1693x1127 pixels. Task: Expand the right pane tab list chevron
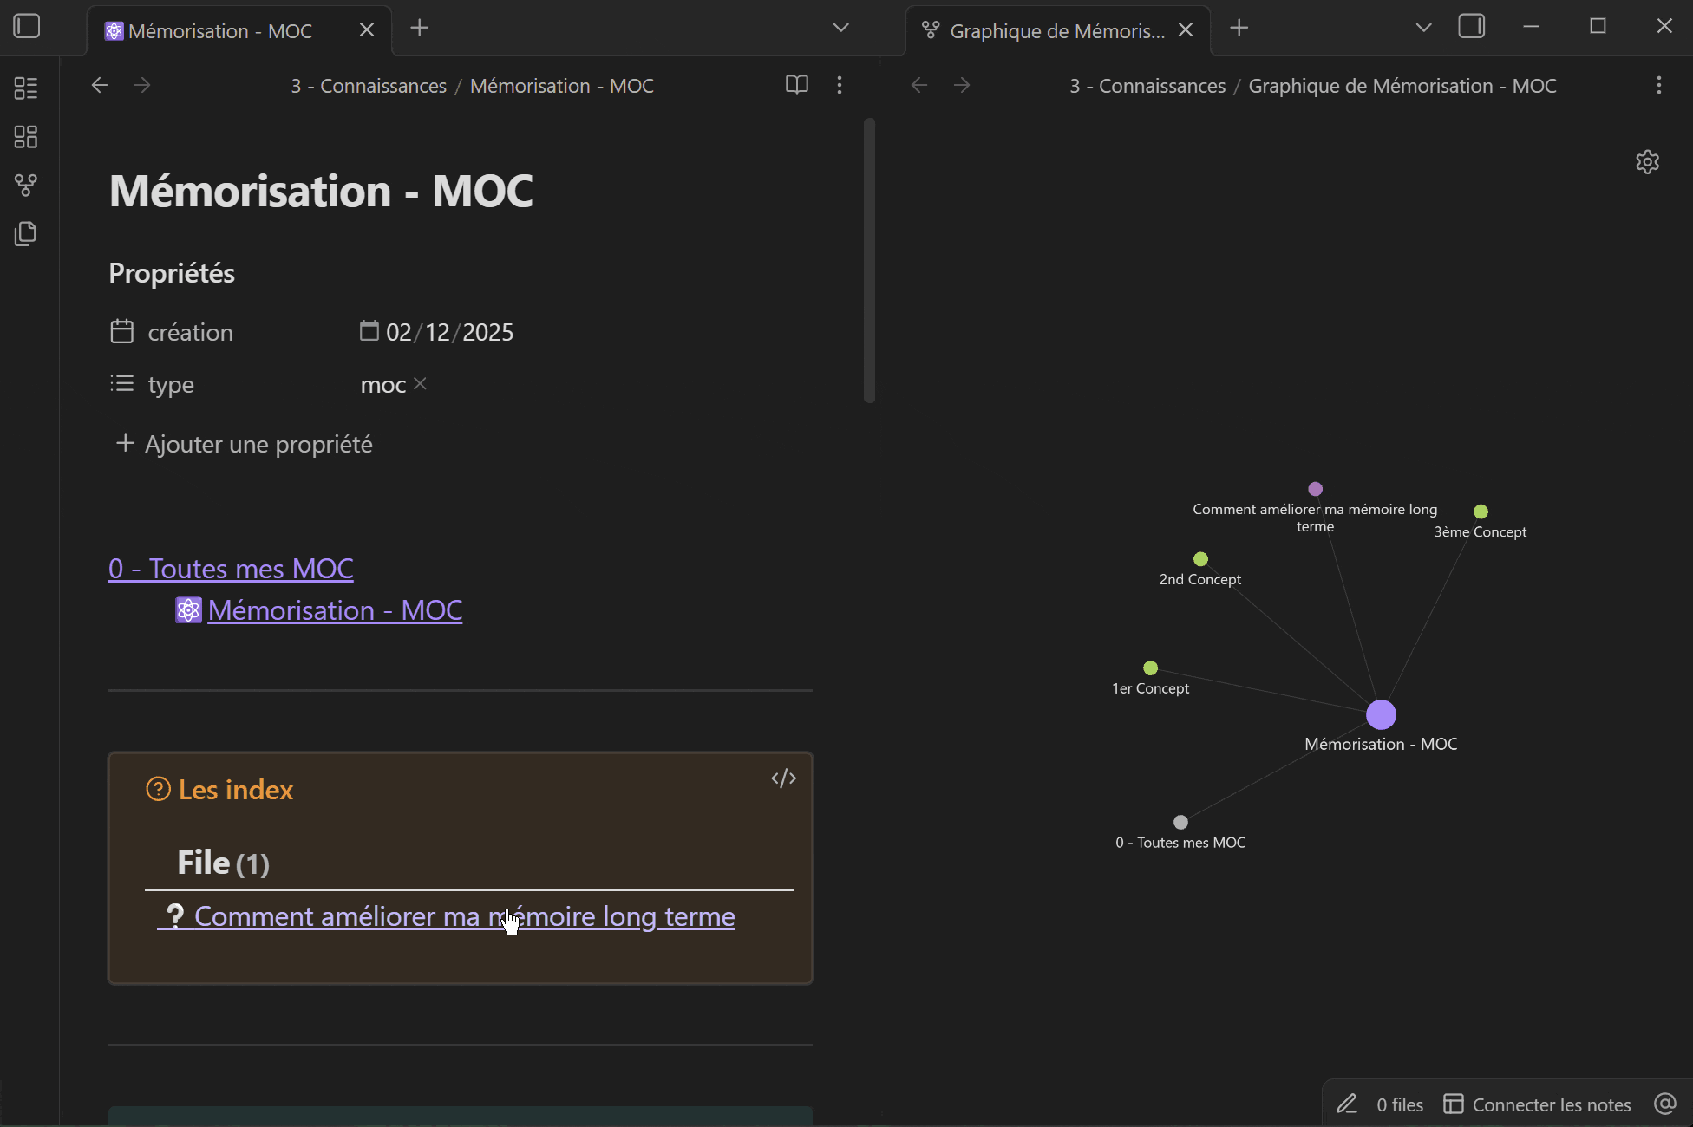(x=1423, y=28)
